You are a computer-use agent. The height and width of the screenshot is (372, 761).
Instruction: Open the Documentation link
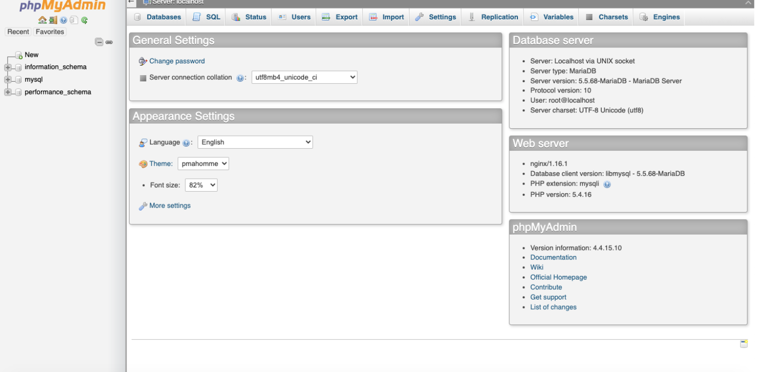coord(553,258)
